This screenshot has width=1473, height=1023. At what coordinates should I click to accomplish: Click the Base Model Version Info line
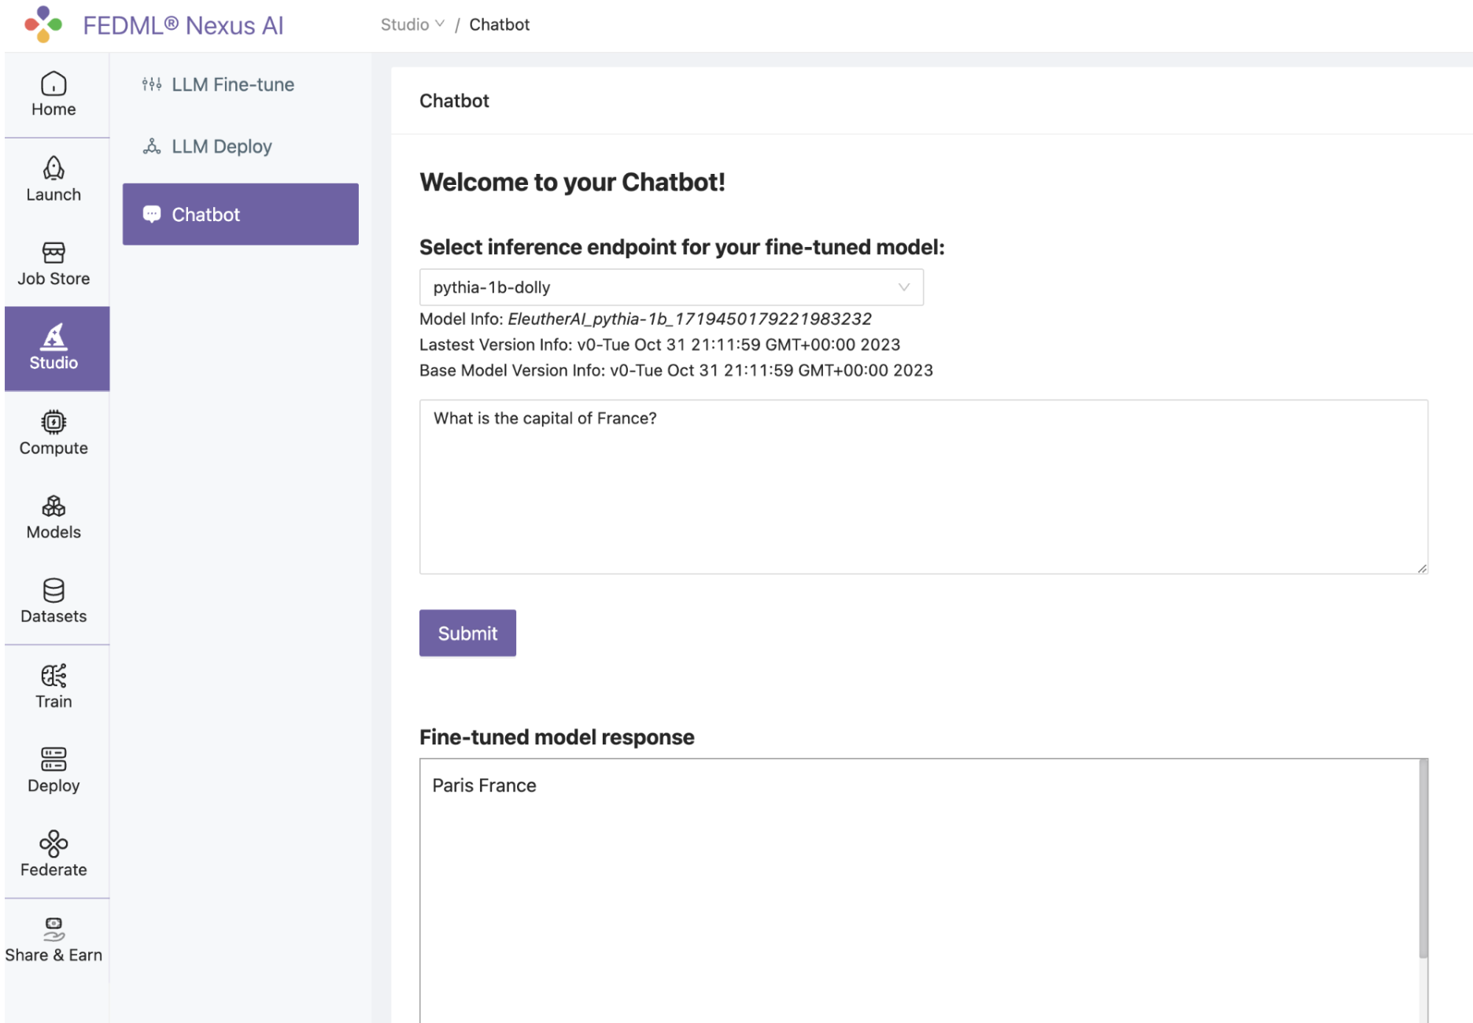676,371
